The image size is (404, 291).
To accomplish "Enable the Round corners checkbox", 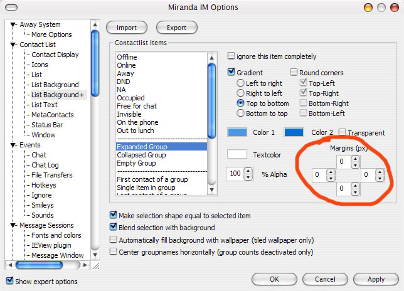I will point(294,72).
